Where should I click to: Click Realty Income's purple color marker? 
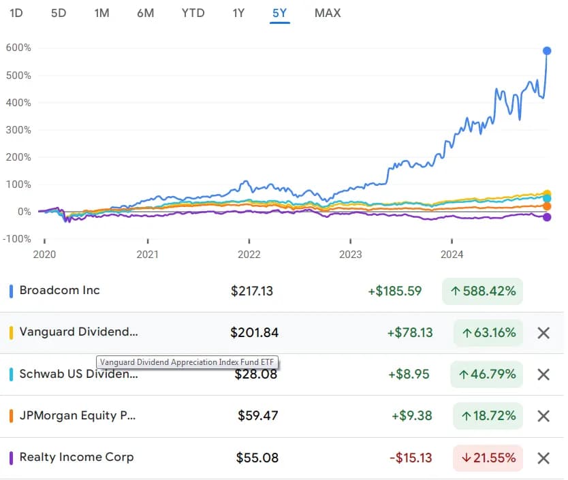tap(11, 458)
